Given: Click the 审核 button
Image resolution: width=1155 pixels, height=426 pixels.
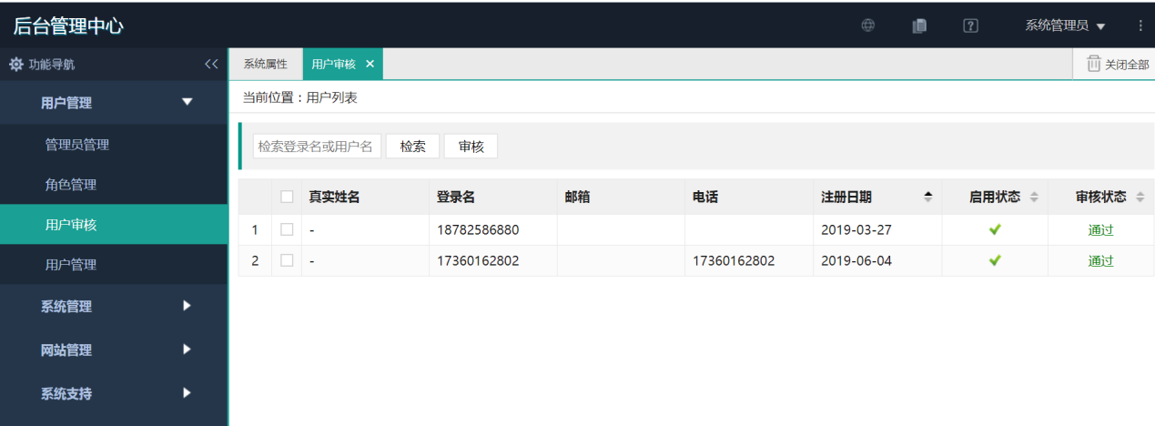Looking at the screenshot, I should (471, 147).
